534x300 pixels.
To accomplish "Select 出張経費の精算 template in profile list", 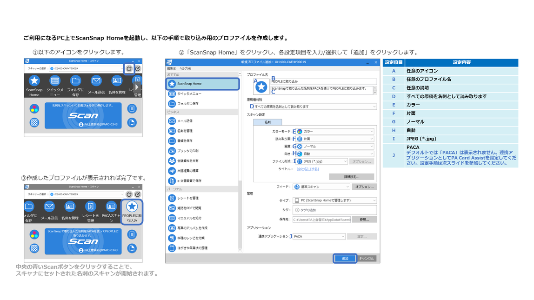I will 203,171.
